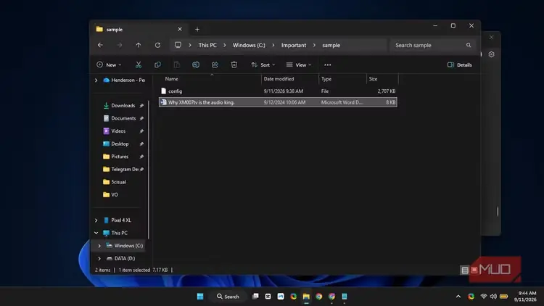This screenshot has width=544, height=306.
Task: Collapse the This PC tree node
Action: [96, 233]
